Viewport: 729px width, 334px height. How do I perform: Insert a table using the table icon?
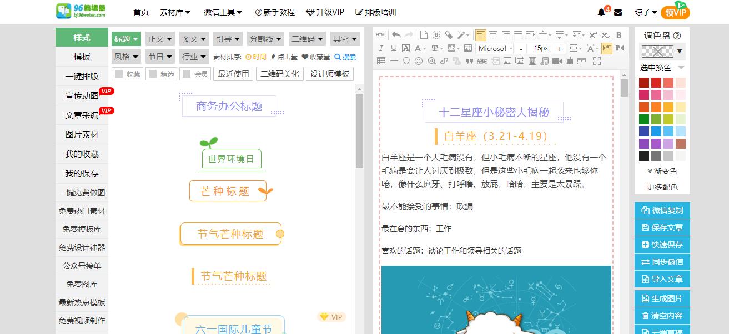pyautogui.click(x=382, y=61)
